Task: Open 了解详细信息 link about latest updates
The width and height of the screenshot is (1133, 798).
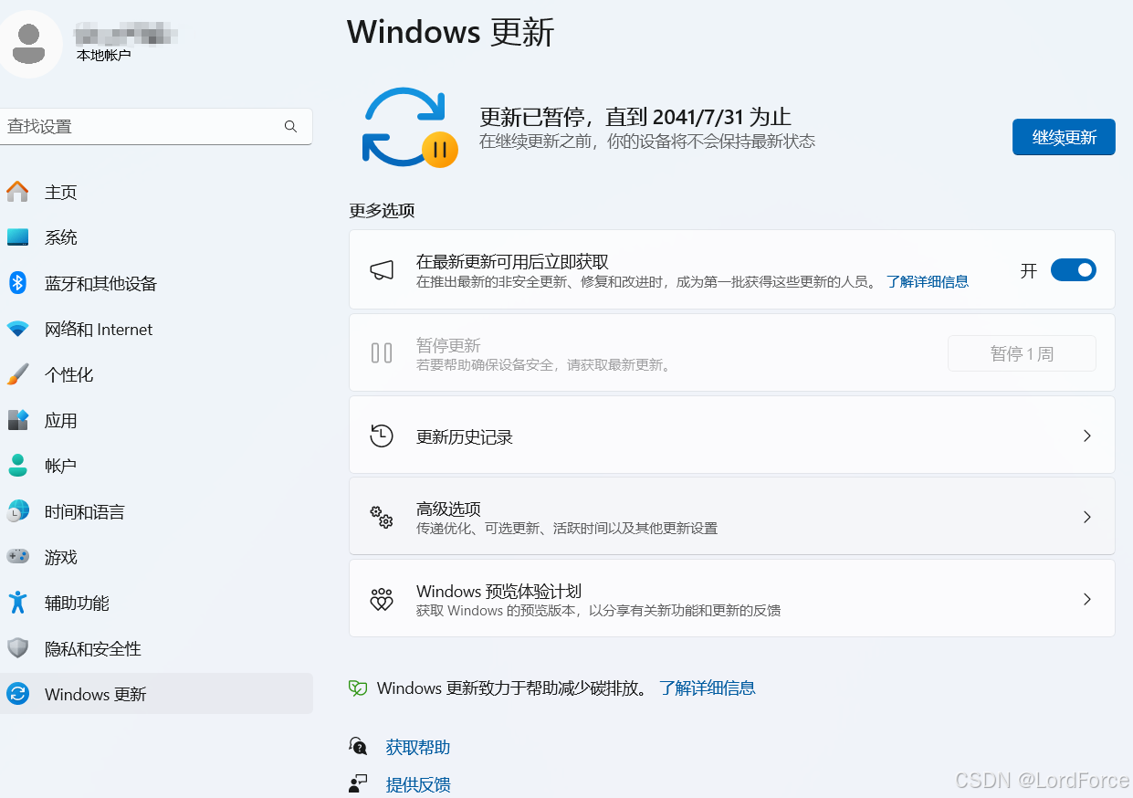Action: click(x=928, y=282)
